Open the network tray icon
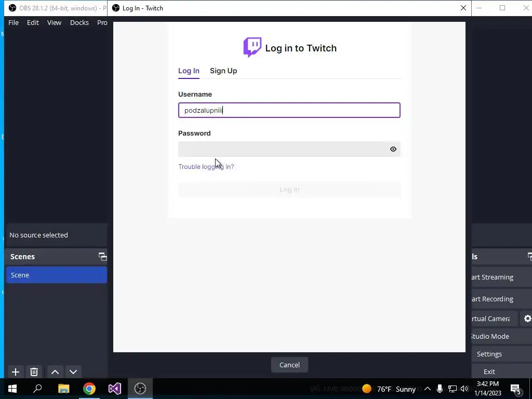This screenshot has width=532, height=399. point(453,389)
